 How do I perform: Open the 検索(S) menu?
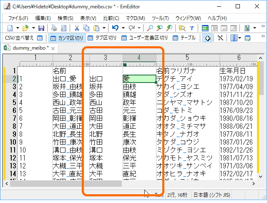65,18
